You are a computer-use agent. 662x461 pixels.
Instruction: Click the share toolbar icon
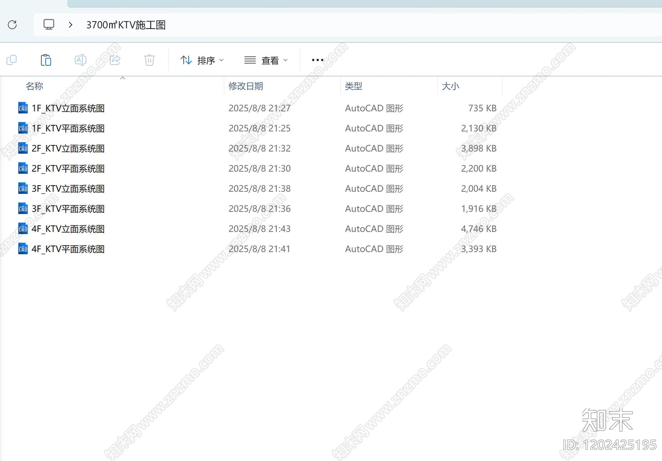click(115, 60)
